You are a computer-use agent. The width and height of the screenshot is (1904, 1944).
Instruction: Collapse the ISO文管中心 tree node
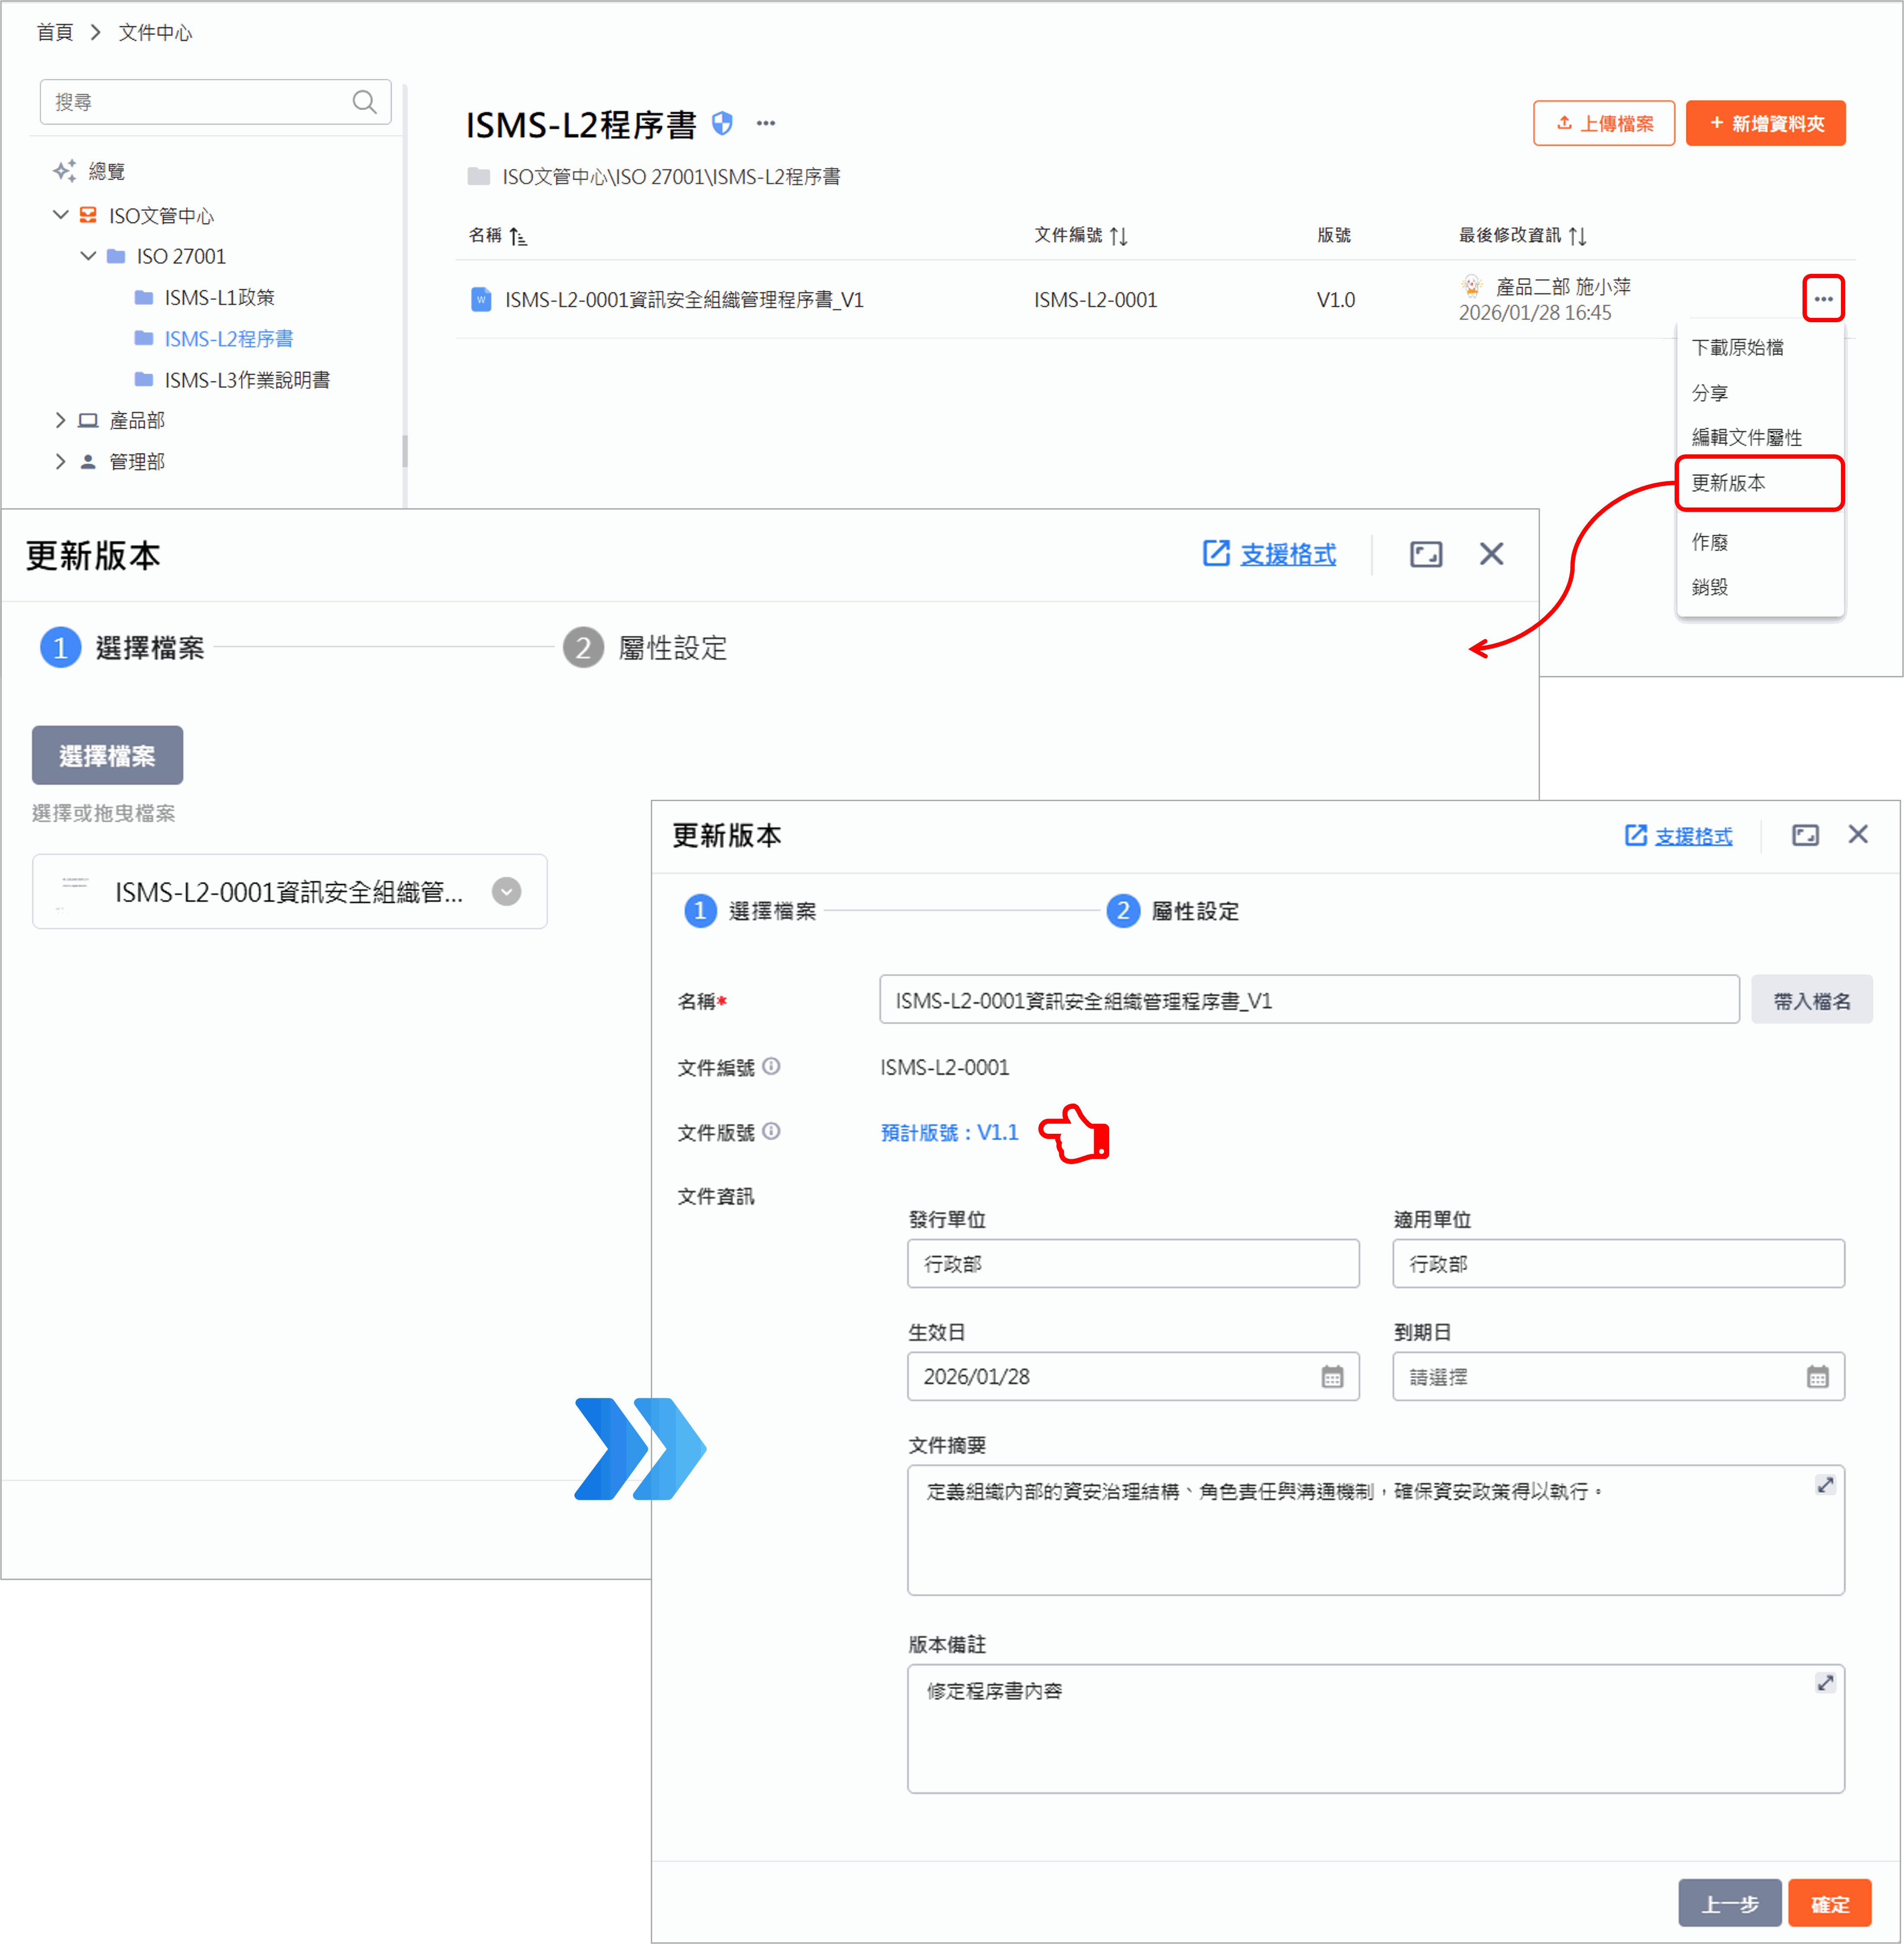(x=61, y=215)
